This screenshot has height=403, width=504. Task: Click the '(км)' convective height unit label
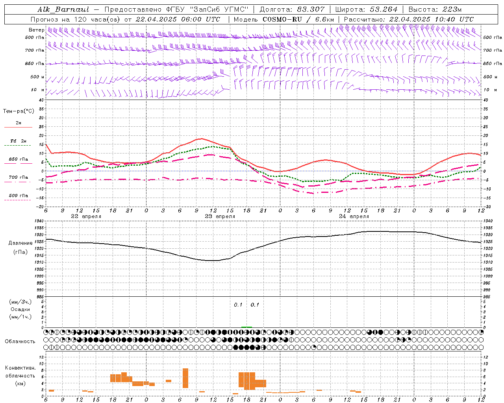pyautogui.click(x=20, y=383)
